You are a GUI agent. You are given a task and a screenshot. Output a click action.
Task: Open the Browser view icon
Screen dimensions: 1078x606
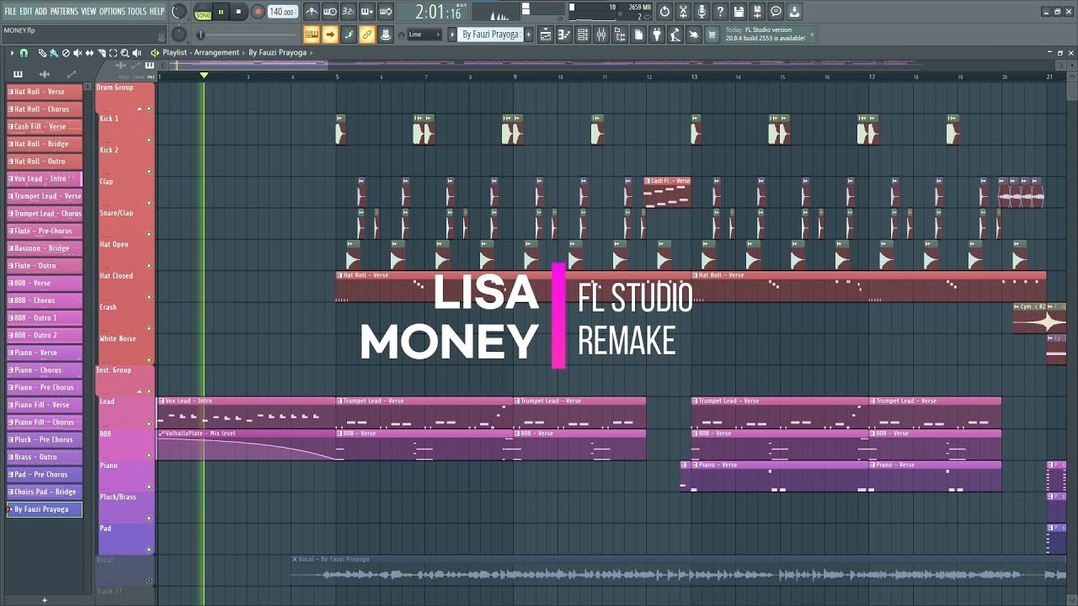(620, 35)
